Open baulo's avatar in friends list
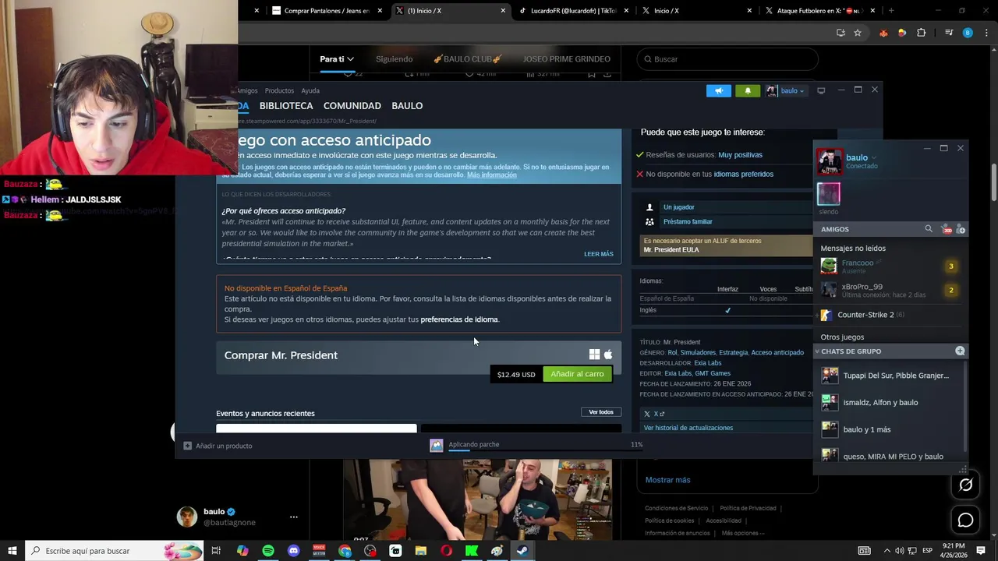Viewport: 998px width, 561px height. [830, 161]
